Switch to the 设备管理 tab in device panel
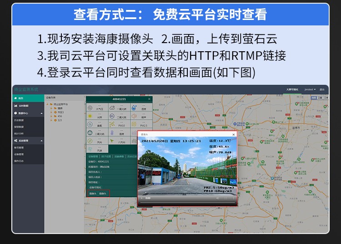This screenshot has height=244, width=341. (93, 156)
